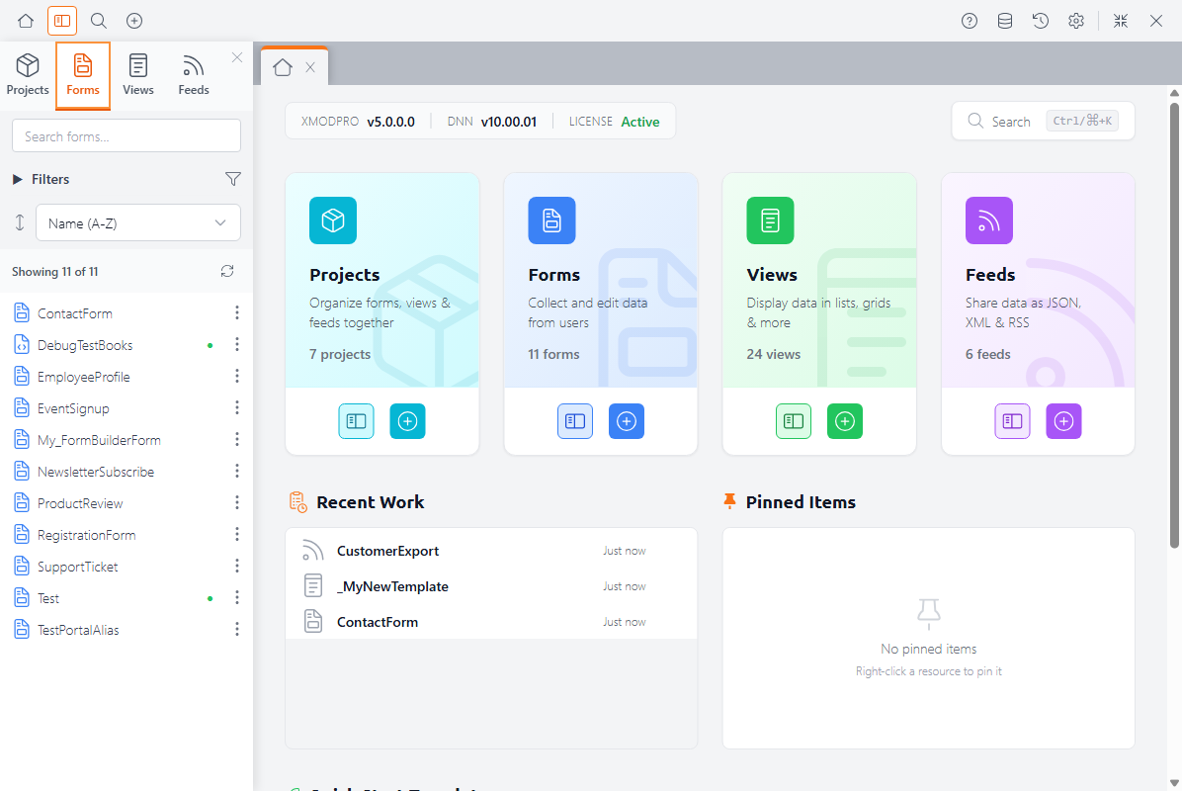The image size is (1182, 791).
Task: Open the settings gear icon
Action: tap(1075, 21)
